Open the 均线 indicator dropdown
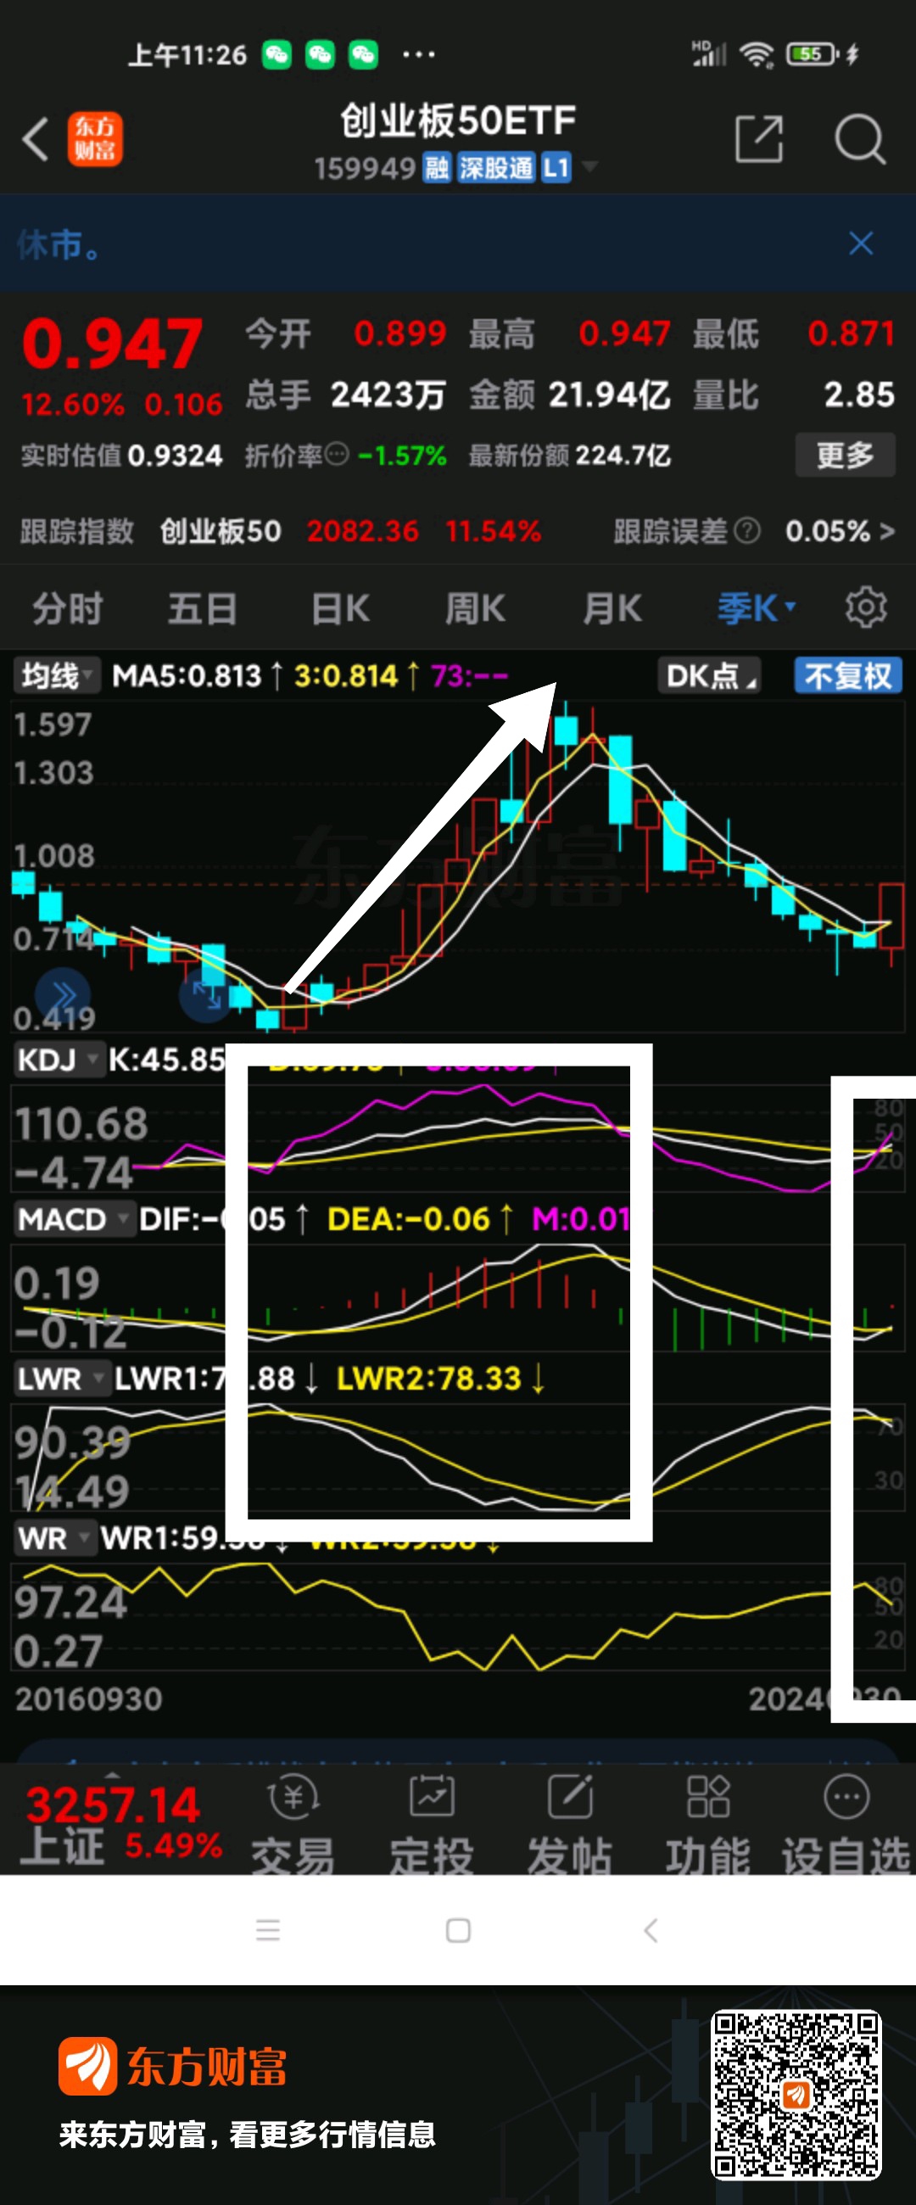This screenshot has height=2205, width=916. tap(57, 675)
